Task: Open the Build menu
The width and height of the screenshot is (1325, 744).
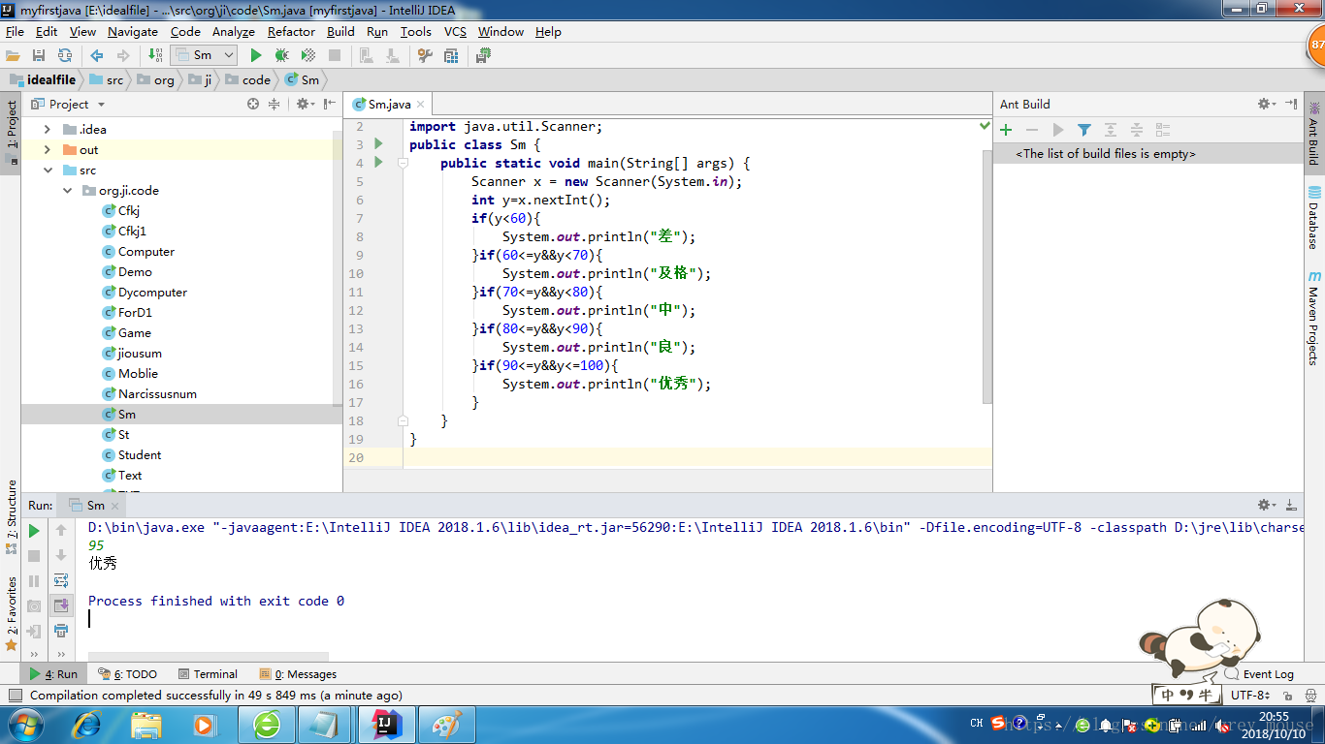Action: coord(340,31)
